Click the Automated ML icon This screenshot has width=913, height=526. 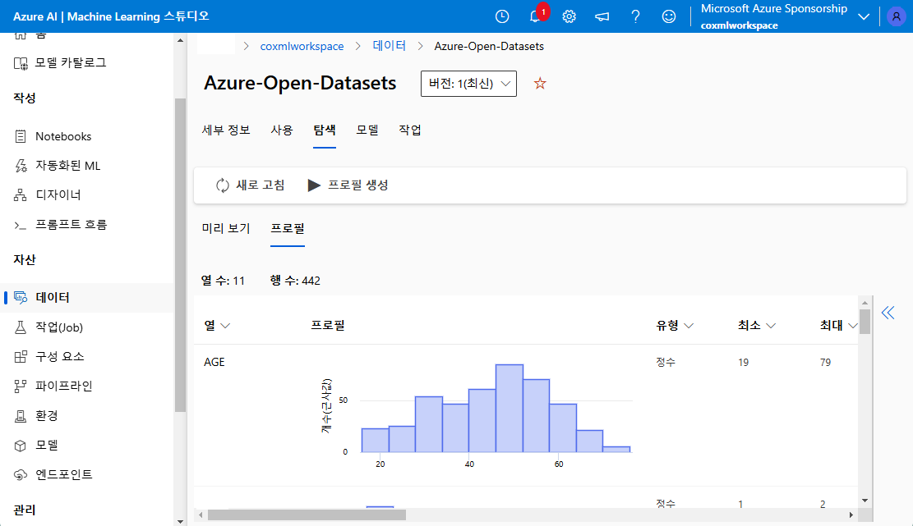click(x=21, y=166)
